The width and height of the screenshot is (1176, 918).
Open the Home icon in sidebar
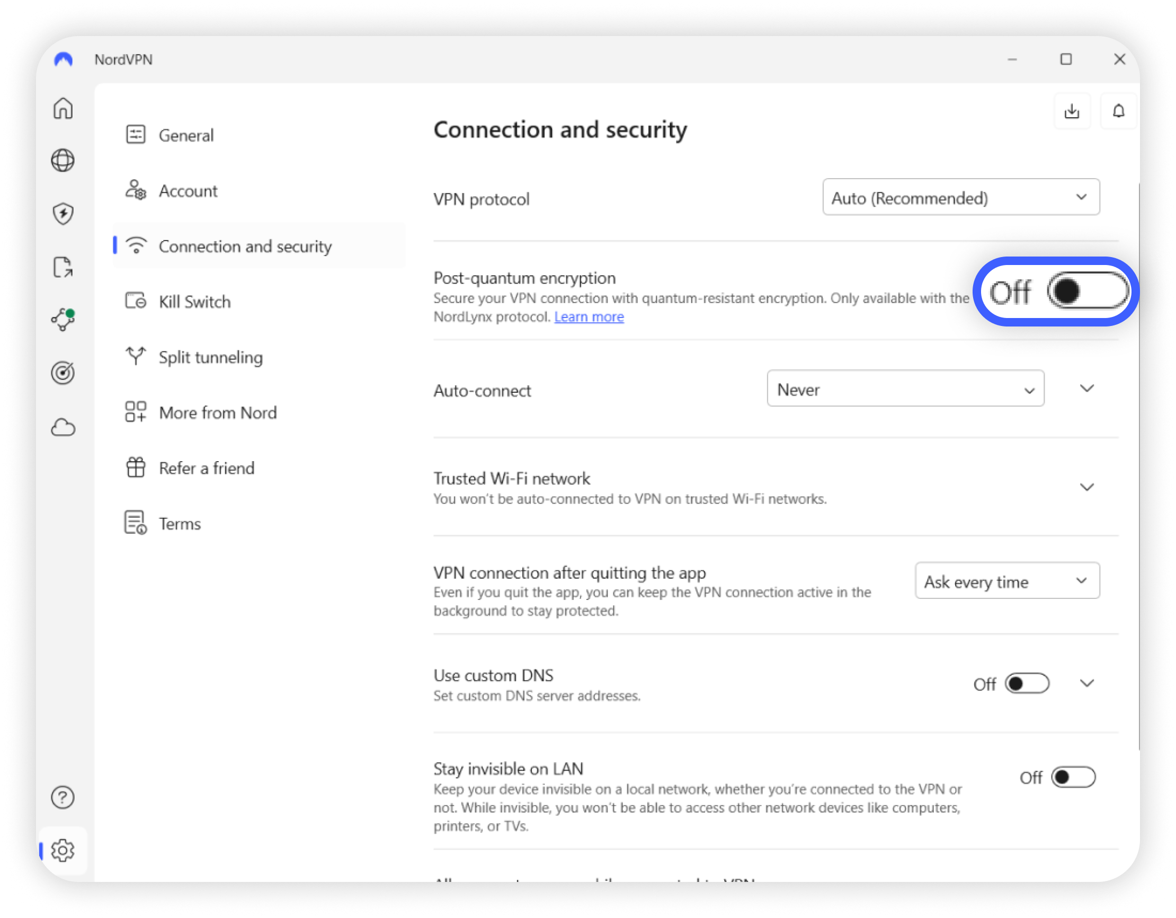(x=63, y=108)
